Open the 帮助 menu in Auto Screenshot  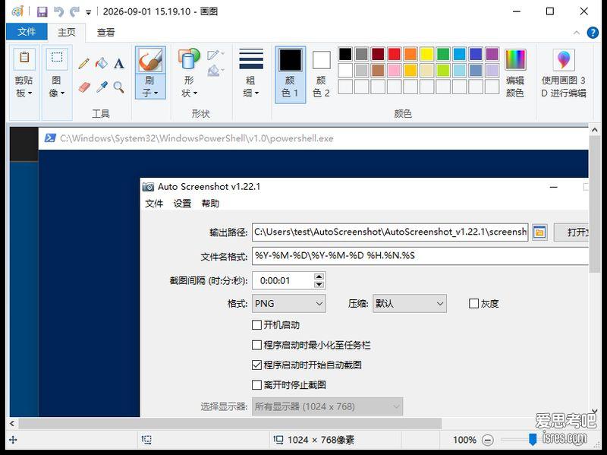tap(211, 204)
